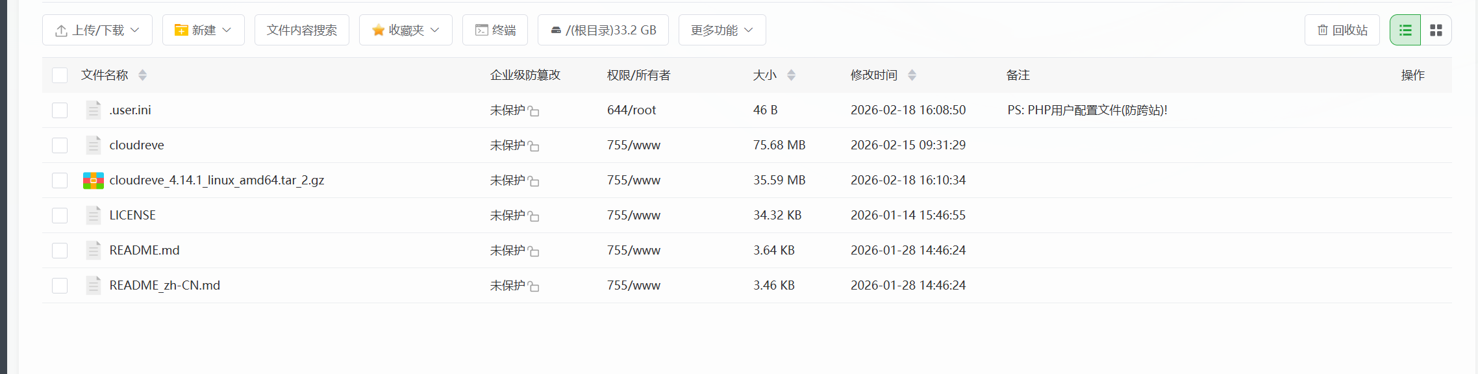Click the date 2026-02-15 09:31:29
This screenshot has width=1478, height=374.
click(908, 145)
